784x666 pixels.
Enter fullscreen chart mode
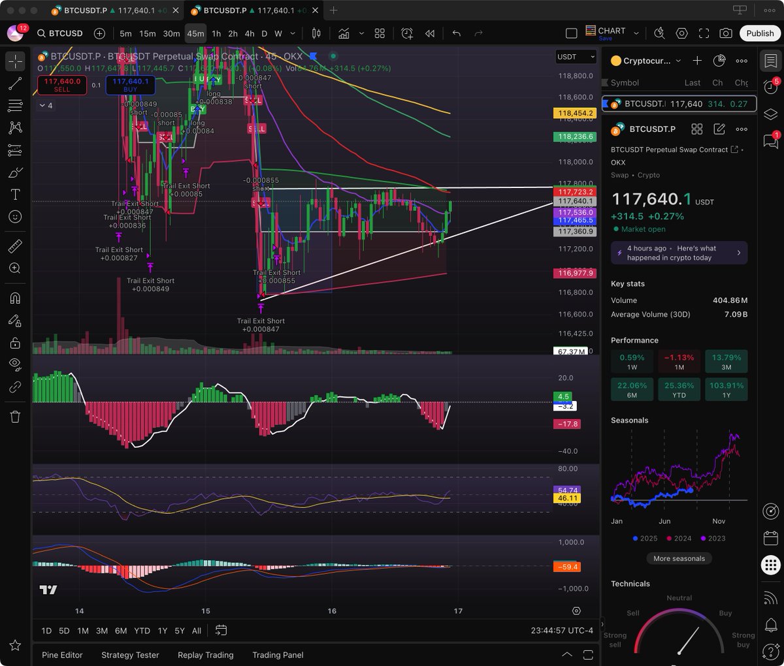tap(704, 33)
